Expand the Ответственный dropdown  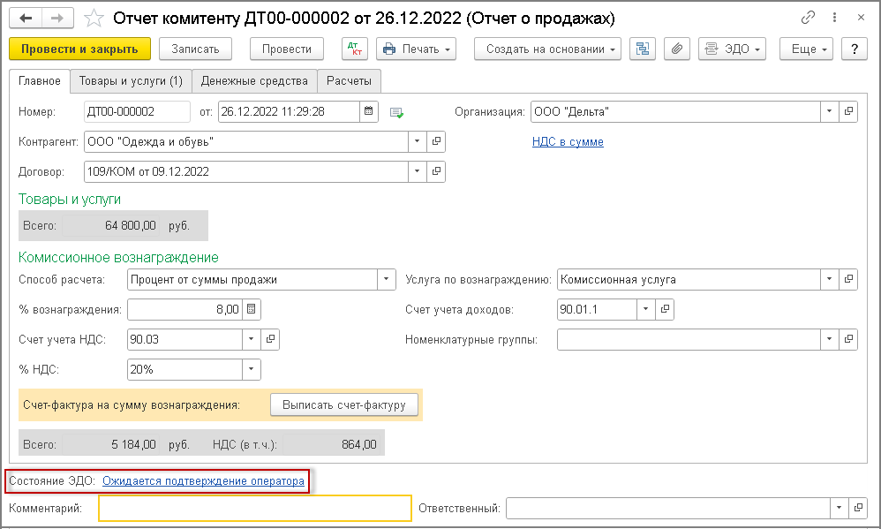point(839,508)
